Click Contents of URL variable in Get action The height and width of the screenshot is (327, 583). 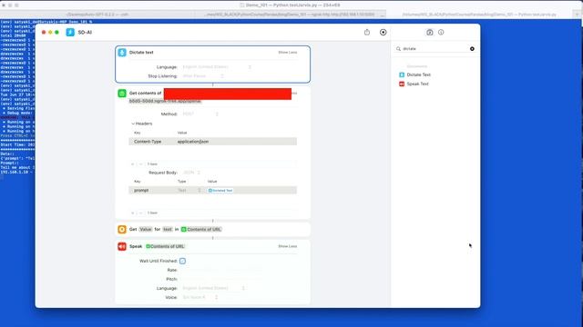coord(201,229)
